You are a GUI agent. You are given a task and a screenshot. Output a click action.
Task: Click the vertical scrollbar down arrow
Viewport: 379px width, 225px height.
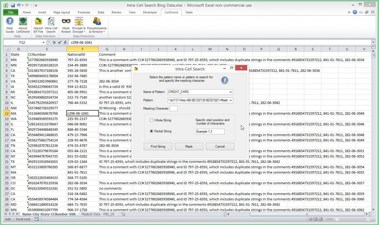(373, 209)
